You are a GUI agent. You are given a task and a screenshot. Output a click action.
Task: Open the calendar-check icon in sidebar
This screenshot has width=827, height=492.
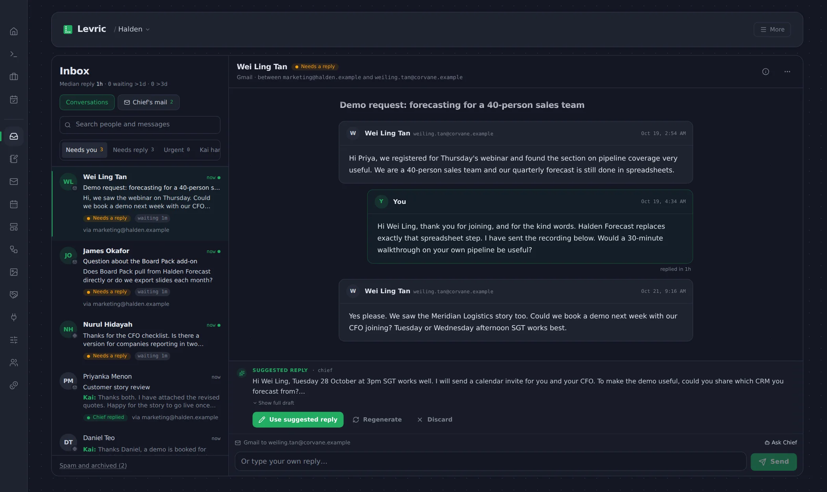[14, 99]
